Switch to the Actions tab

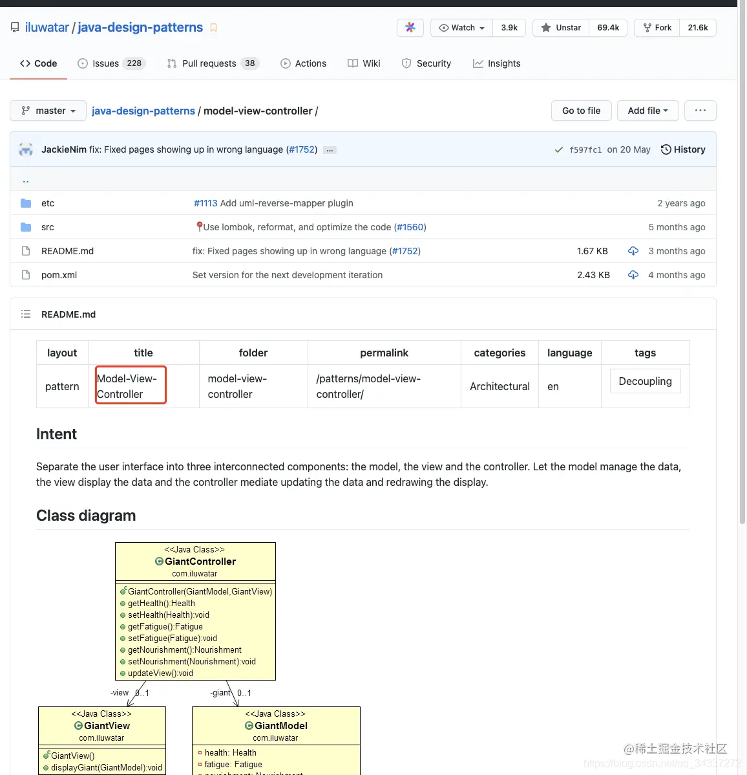point(303,63)
